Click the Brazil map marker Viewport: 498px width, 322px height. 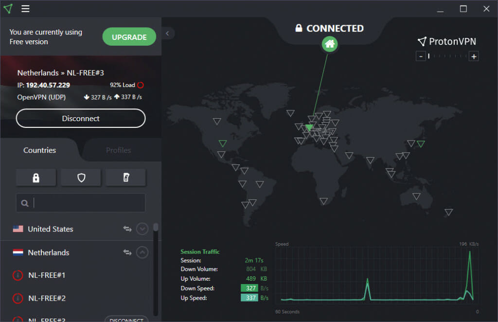260,184
